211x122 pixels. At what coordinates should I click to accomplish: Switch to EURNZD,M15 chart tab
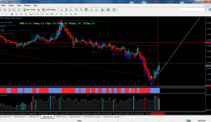coord(20,117)
